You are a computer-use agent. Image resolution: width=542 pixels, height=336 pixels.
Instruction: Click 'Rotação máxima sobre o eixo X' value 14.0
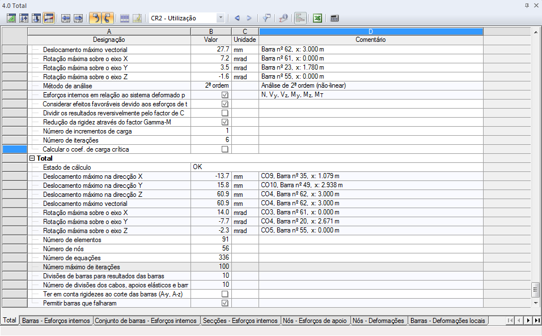click(x=223, y=212)
